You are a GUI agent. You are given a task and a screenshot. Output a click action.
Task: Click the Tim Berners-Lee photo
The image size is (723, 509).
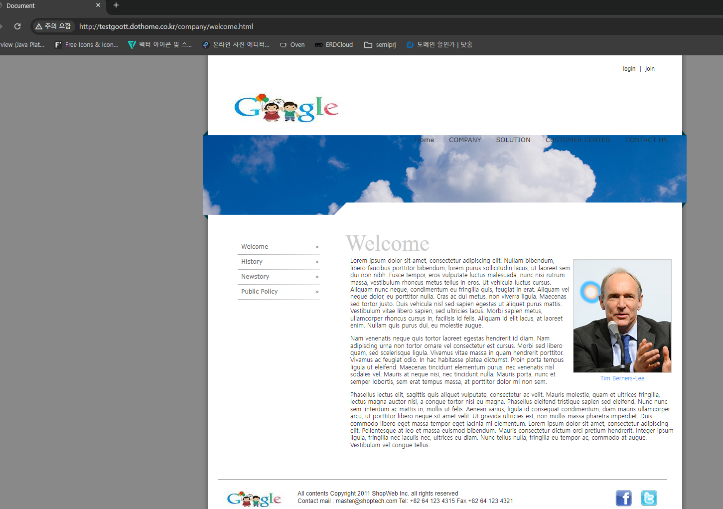tap(622, 316)
